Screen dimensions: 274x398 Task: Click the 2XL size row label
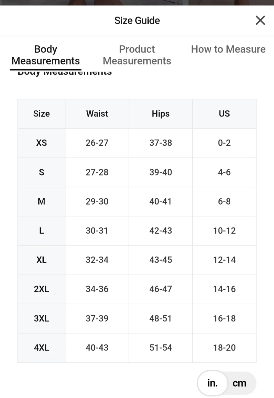coord(41,289)
